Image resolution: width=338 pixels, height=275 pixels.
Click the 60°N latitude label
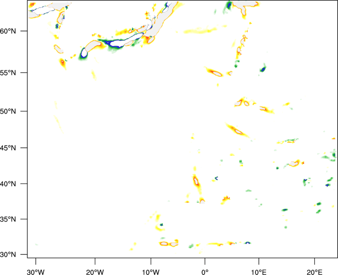coord(8,31)
